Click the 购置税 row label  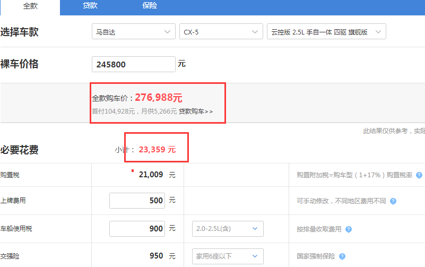10,175
